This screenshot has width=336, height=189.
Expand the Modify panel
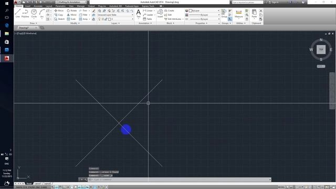(75, 23)
